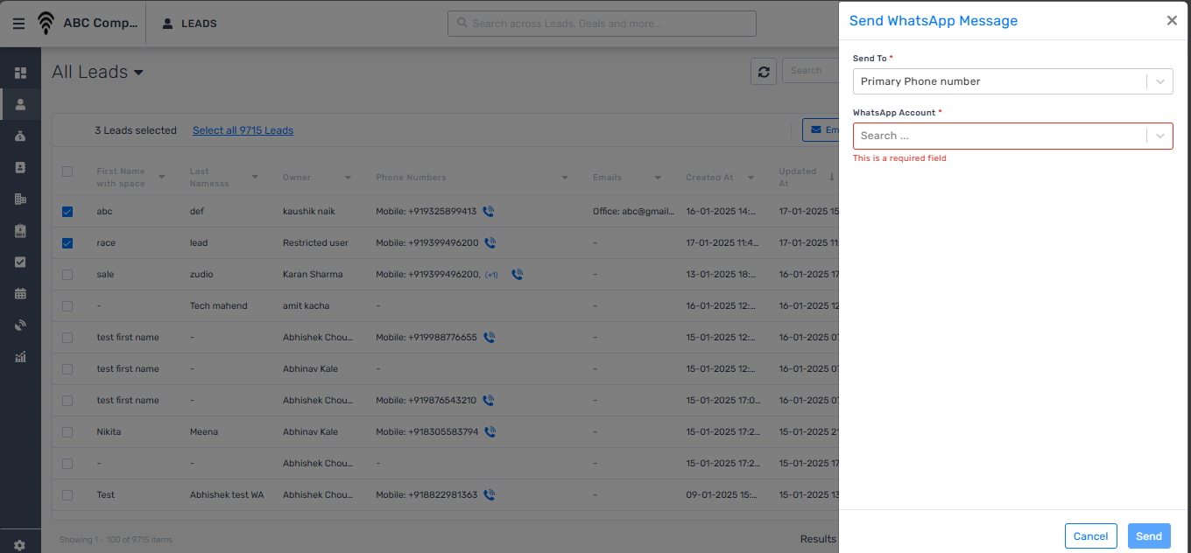Close the Send WhatsApp Message panel
Image resolution: width=1191 pixels, height=553 pixels.
pyautogui.click(x=1172, y=21)
